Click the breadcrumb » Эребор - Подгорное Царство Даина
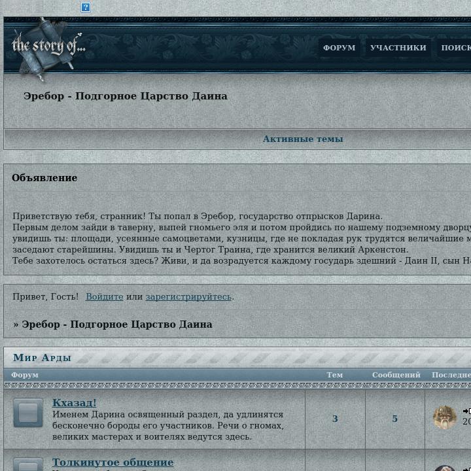471x471 pixels. 113,324
